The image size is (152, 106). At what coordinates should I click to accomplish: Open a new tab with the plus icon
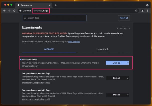[56, 5]
